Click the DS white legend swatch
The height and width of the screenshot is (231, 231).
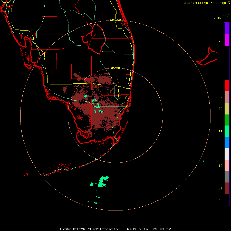click(227, 154)
